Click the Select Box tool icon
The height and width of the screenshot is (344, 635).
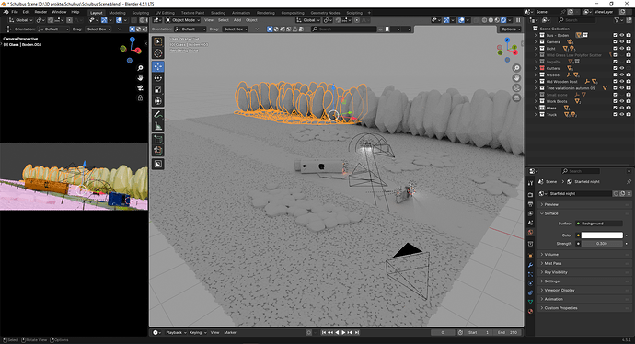coord(158,41)
